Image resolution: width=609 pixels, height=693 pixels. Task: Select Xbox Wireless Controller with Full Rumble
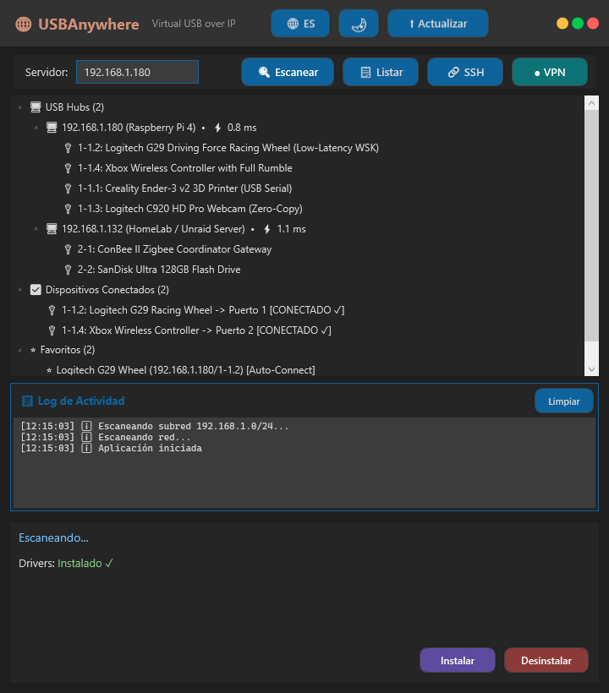185,168
